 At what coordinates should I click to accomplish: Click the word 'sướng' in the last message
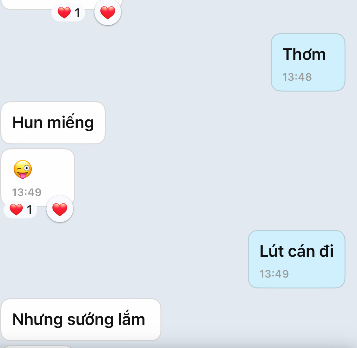(90, 320)
